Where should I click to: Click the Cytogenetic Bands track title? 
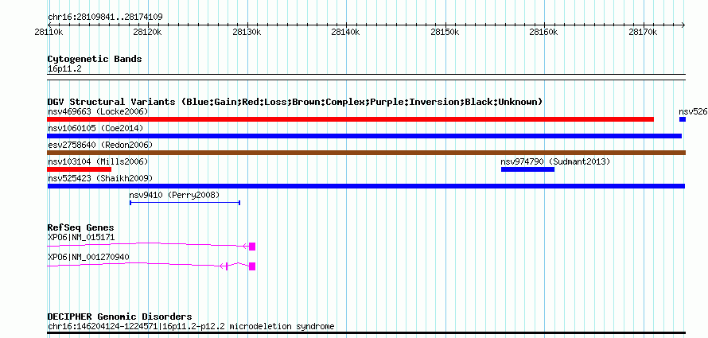coord(95,59)
